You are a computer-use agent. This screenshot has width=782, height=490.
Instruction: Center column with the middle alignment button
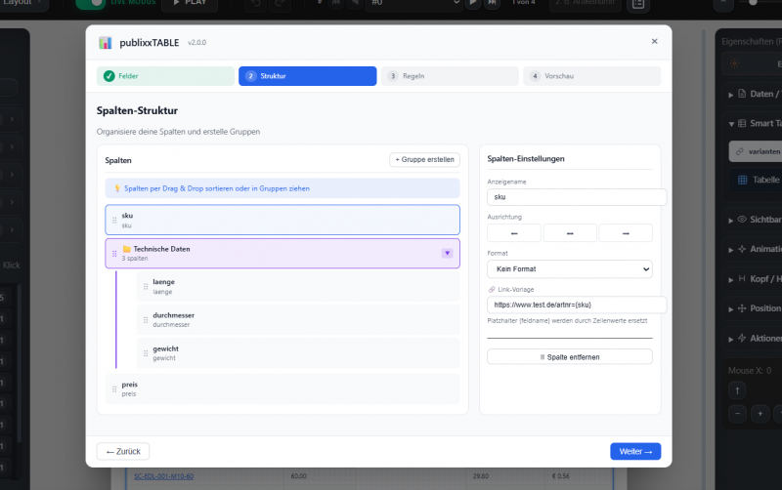(569, 233)
